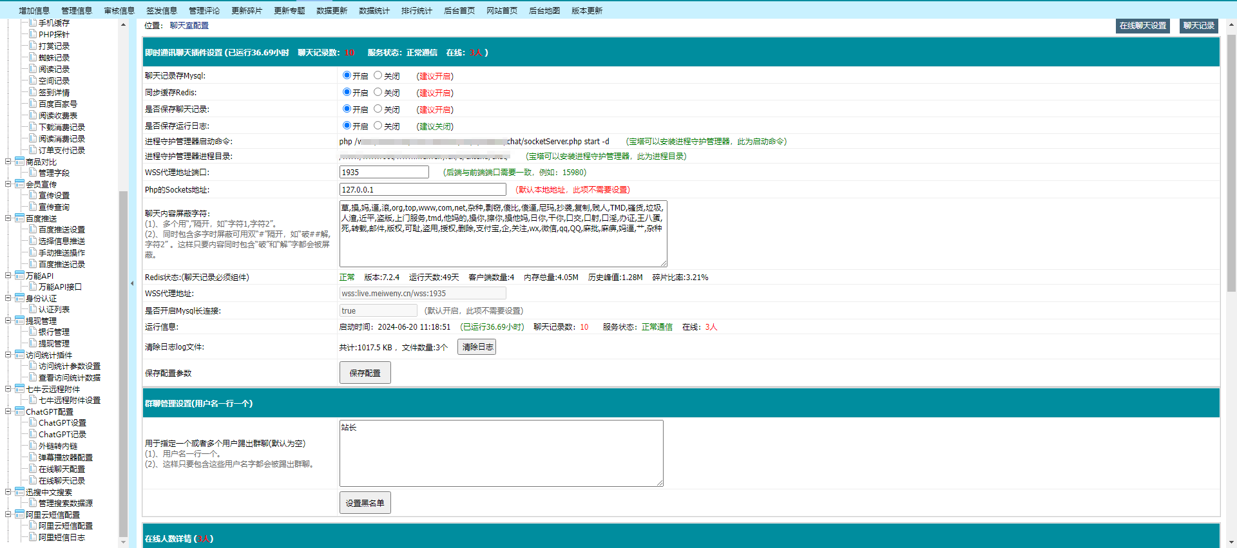The image size is (1237, 548).
Task: Click into the 聊天内容屏蔽字符 textarea
Action: (503, 234)
